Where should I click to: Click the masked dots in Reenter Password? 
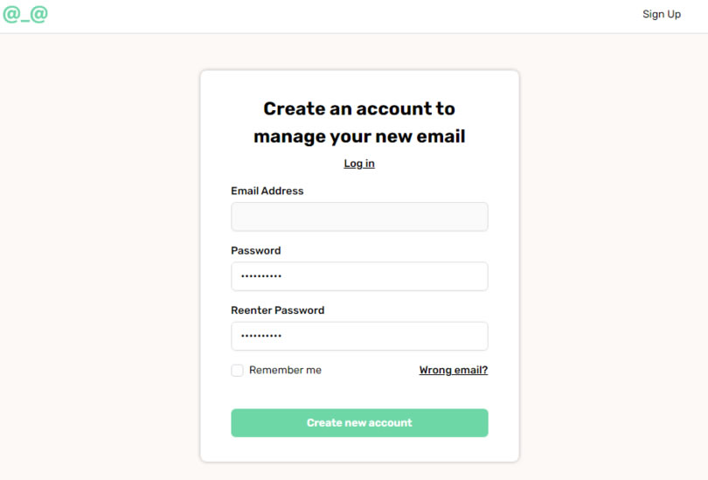click(261, 336)
